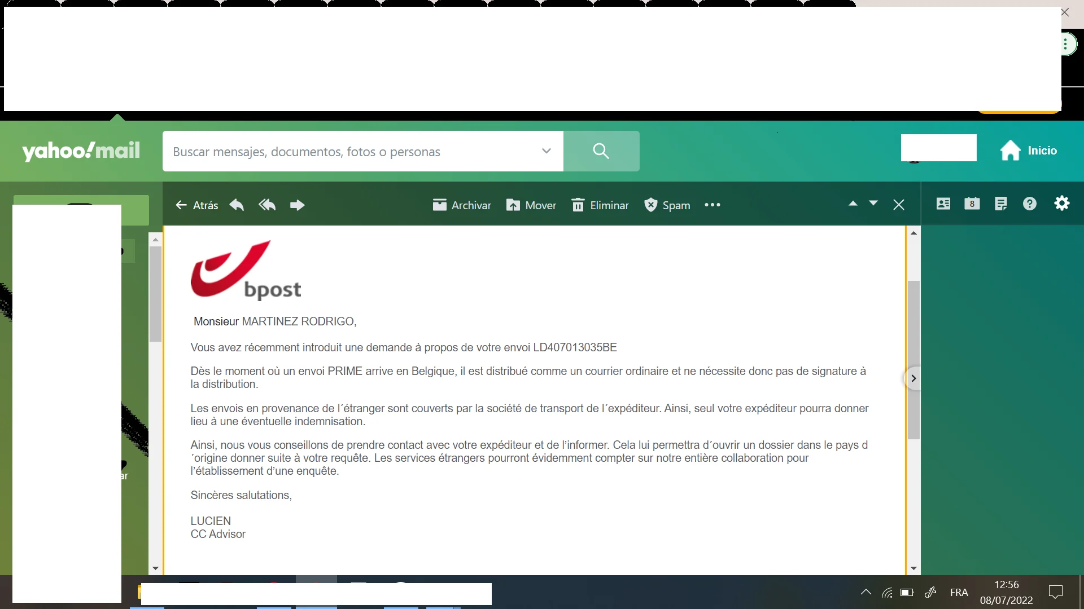Screen dimensions: 1084x609
Task: Expand advanced search dropdown chevron
Action: 546,151
